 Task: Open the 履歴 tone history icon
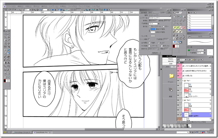(x=170, y=90)
